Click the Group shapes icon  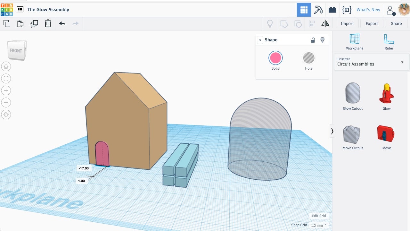point(284,23)
